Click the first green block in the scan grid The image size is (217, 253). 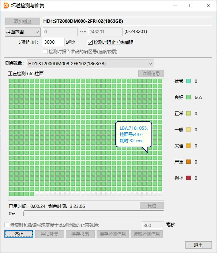pyautogui.click(x=11, y=81)
